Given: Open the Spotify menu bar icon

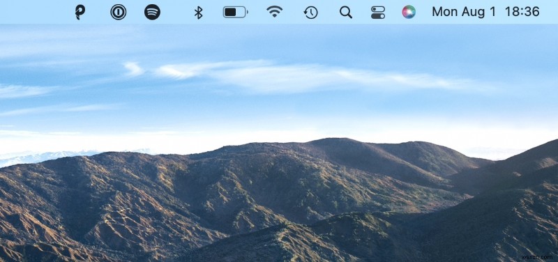Looking at the screenshot, I should point(152,12).
